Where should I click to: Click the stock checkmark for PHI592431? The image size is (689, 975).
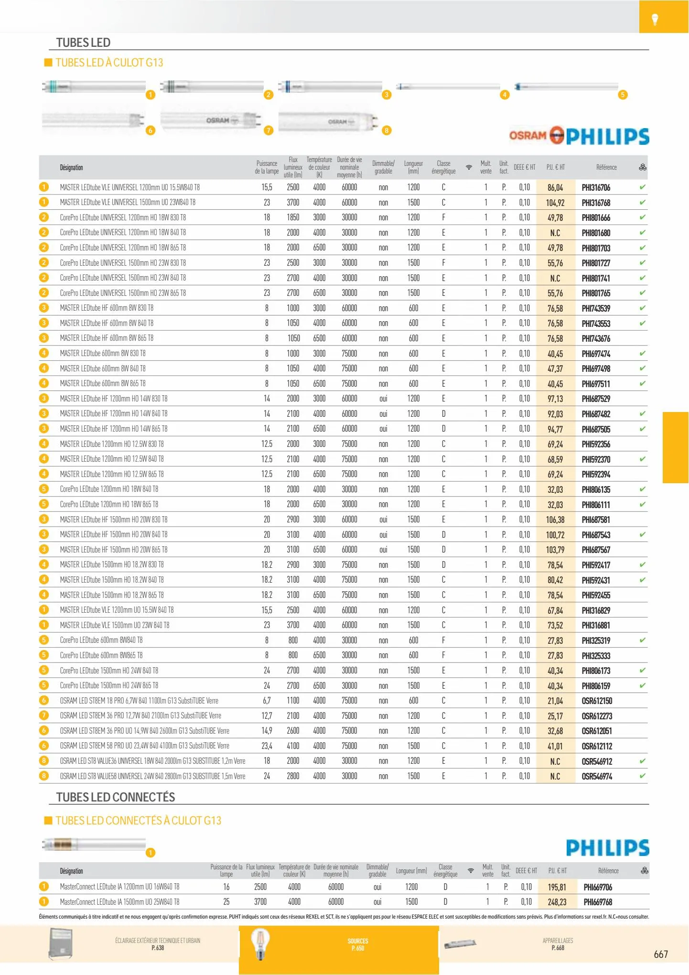coord(643,580)
